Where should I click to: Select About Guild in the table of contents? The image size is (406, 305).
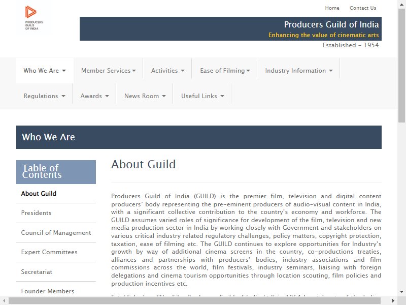click(x=39, y=194)
